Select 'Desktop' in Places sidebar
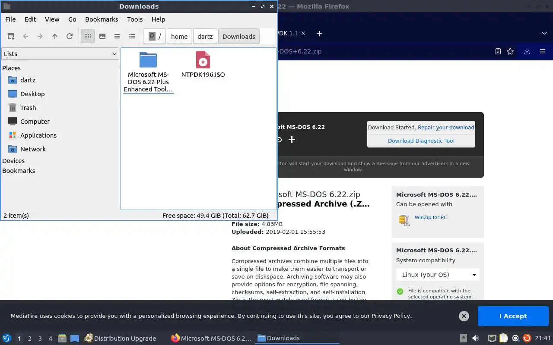The image size is (553, 345). (x=32, y=94)
